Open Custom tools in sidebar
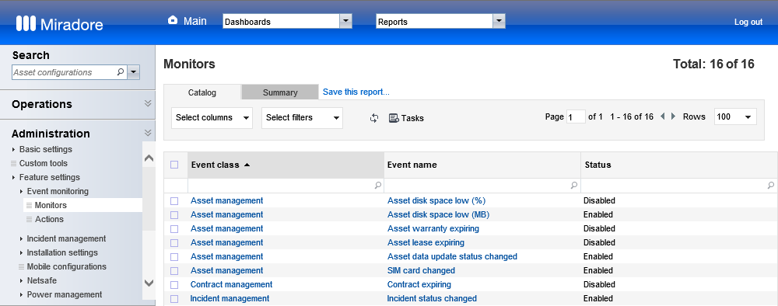Viewport: 778px width, 306px height. click(43, 163)
